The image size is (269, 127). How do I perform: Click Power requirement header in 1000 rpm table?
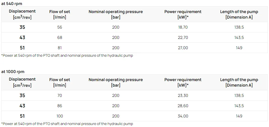pyautogui.click(x=183, y=82)
